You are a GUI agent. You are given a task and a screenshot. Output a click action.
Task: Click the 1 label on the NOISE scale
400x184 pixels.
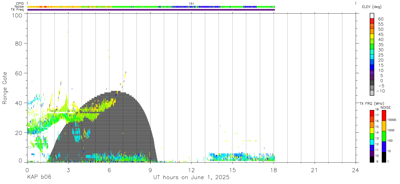[388, 161]
